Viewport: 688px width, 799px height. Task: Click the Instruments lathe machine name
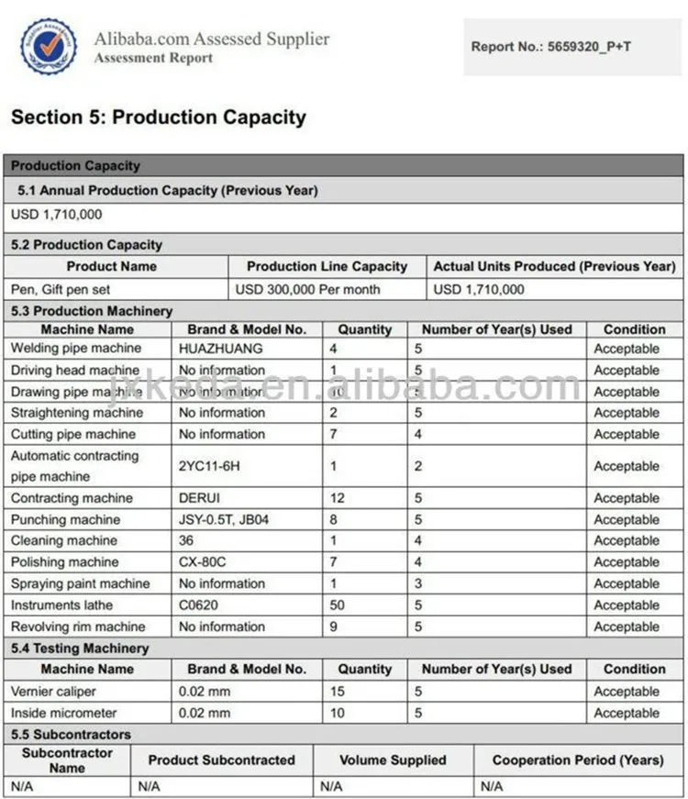click(63, 605)
